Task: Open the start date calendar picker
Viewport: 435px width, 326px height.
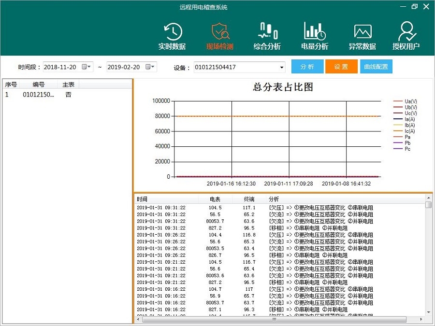Action: (87, 67)
